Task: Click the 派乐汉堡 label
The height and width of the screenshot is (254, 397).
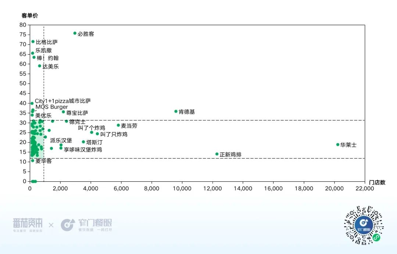Action: coord(61,140)
